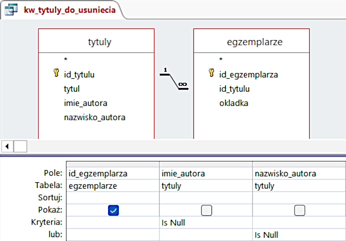346x241 pixels.
Task: Select the kw_tytuly_do_usuniecia query tab
Action: click(63, 10)
